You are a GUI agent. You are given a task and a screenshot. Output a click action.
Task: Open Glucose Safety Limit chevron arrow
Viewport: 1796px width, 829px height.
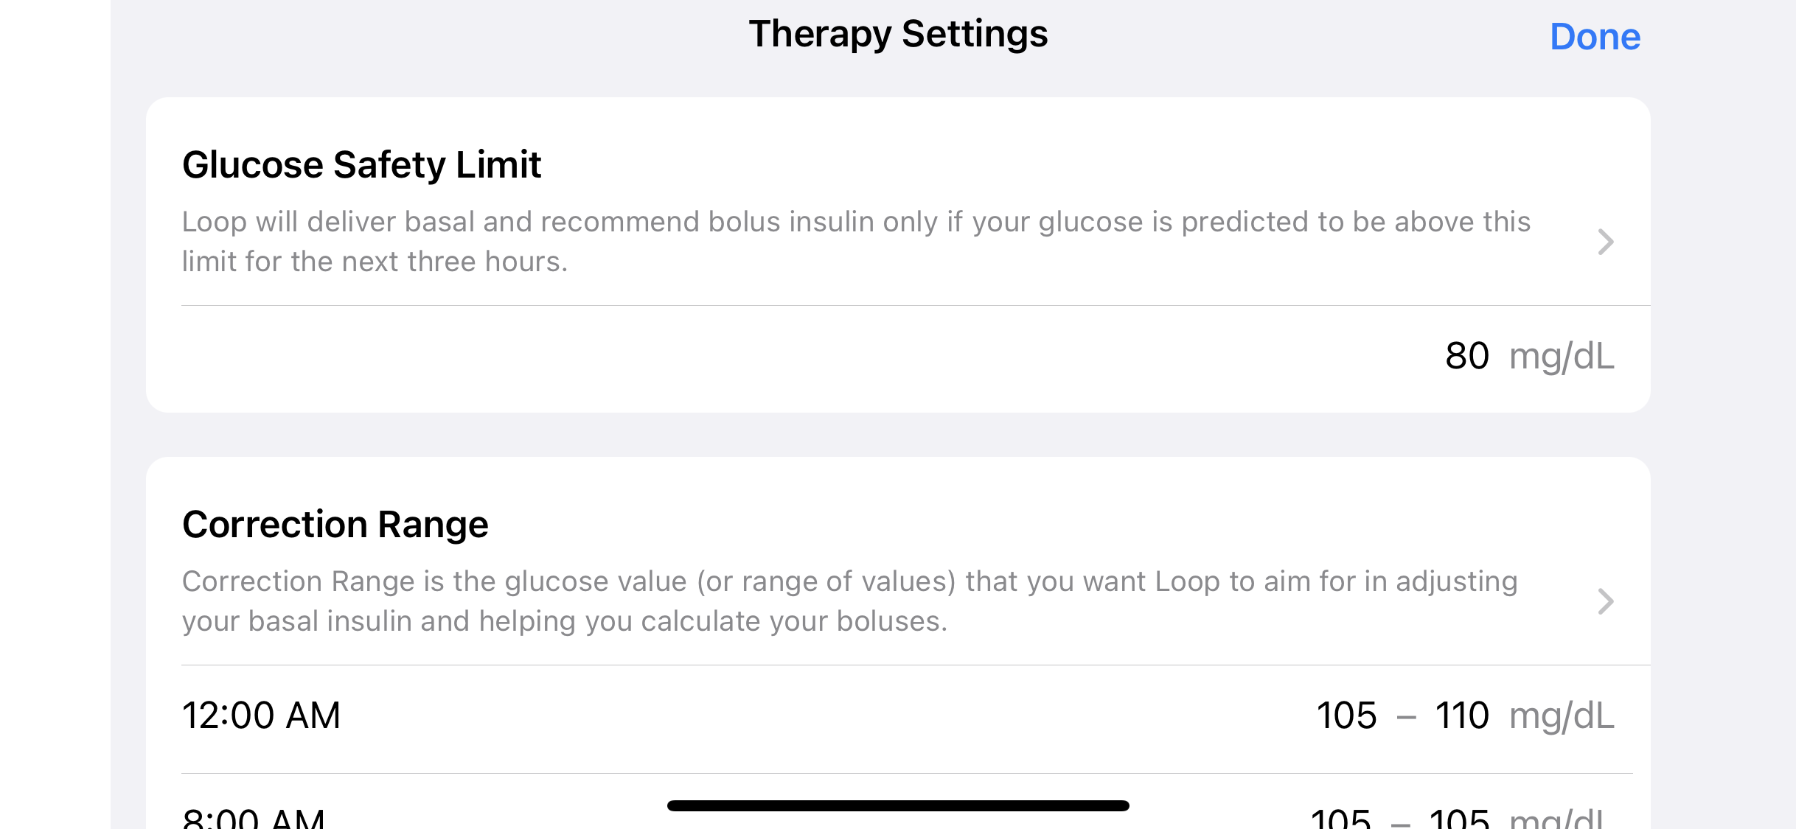(1605, 242)
